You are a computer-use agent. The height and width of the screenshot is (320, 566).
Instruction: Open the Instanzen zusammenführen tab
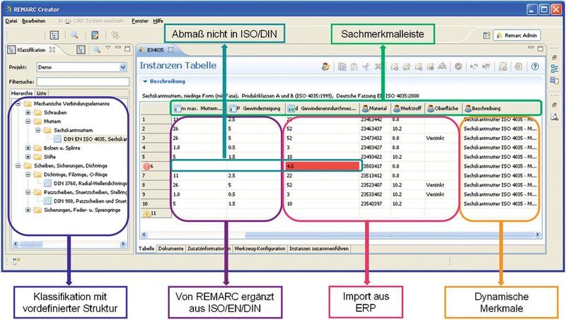pyautogui.click(x=319, y=249)
